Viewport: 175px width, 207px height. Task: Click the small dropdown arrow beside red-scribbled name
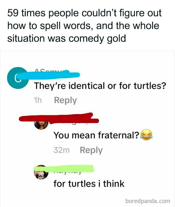tap(87, 124)
